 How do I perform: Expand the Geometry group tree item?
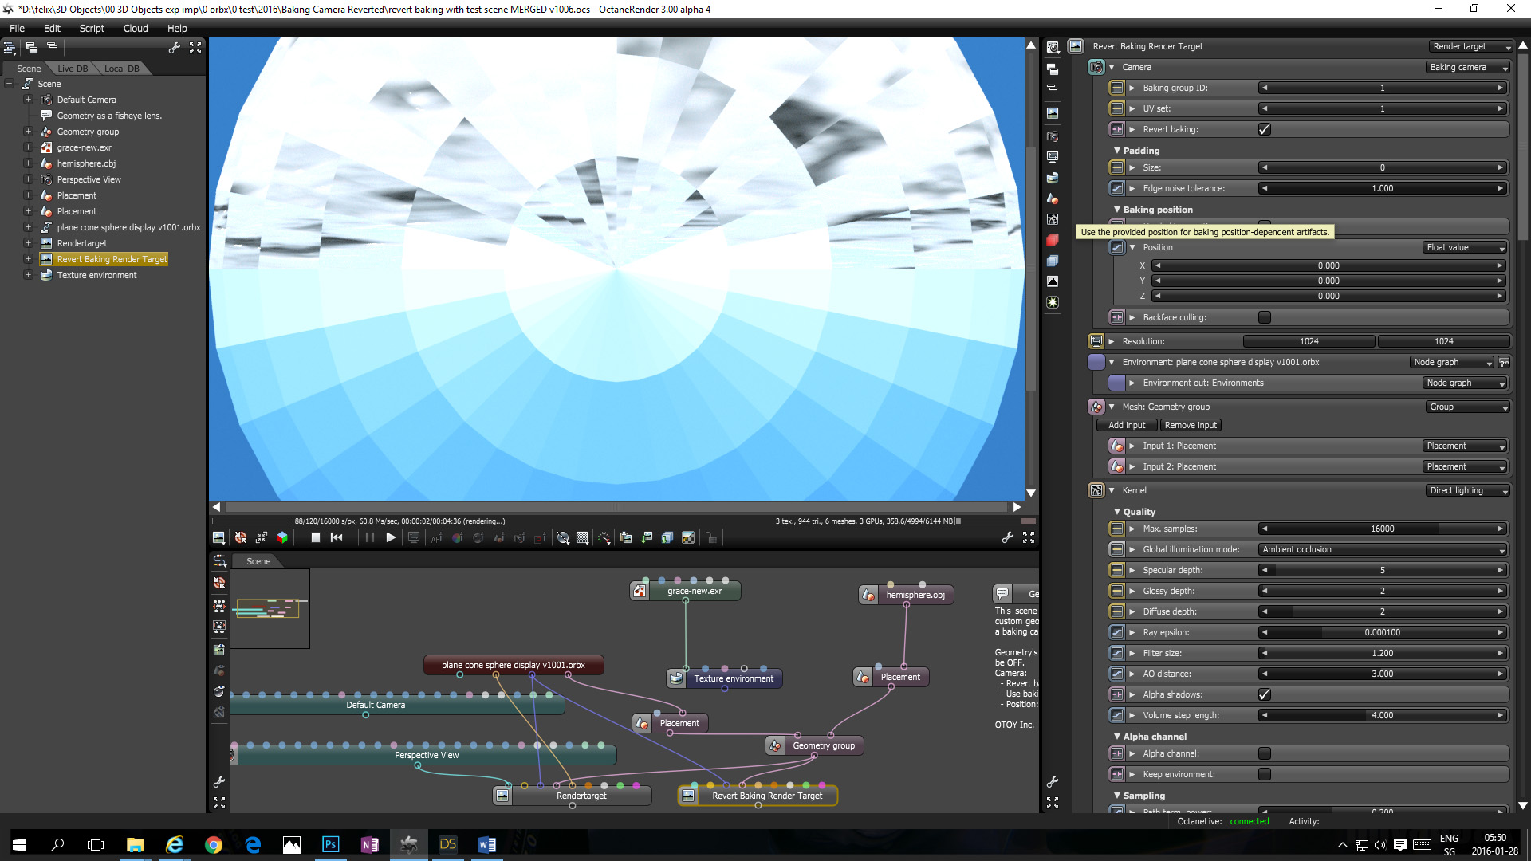[x=28, y=132]
